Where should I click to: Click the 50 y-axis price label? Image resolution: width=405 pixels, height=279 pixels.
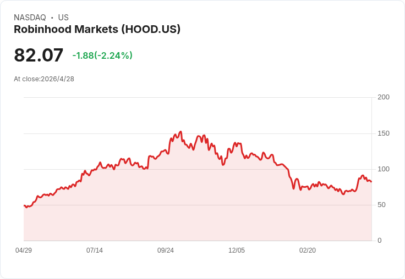[382, 205]
